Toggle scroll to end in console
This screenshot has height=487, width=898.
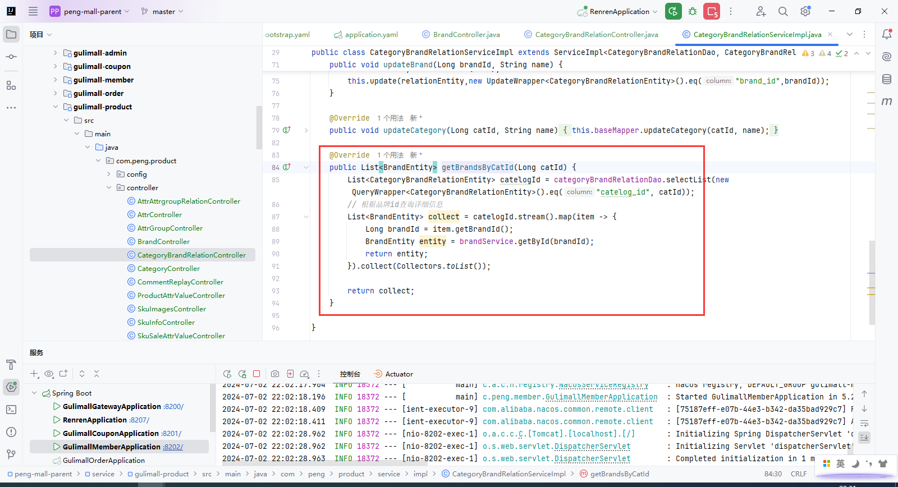[864, 437]
